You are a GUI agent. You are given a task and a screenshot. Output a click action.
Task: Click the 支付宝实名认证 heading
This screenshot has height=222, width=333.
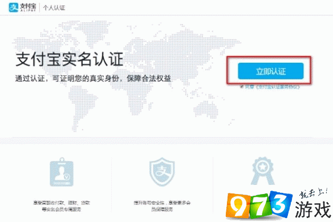[70, 59]
